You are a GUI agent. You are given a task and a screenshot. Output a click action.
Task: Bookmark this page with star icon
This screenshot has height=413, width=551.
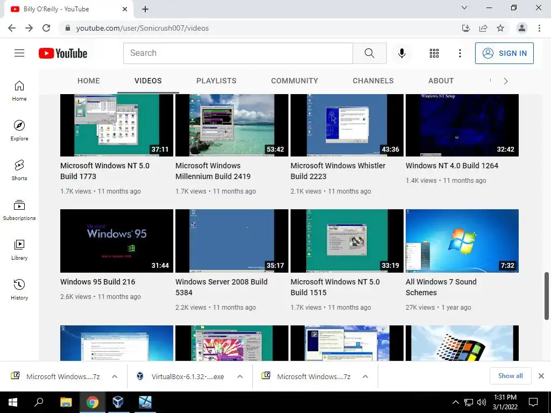pos(500,28)
